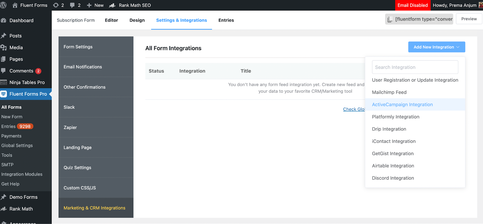The image size is (483, 224).
Task: Click the plus New icon
Action: (89, 5)
